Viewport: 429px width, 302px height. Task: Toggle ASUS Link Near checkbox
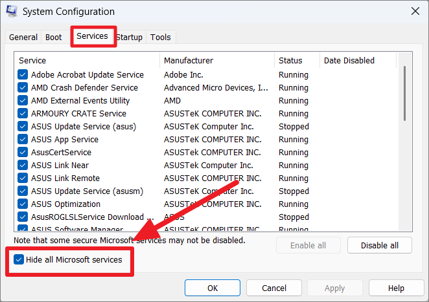tap(23, 165)
